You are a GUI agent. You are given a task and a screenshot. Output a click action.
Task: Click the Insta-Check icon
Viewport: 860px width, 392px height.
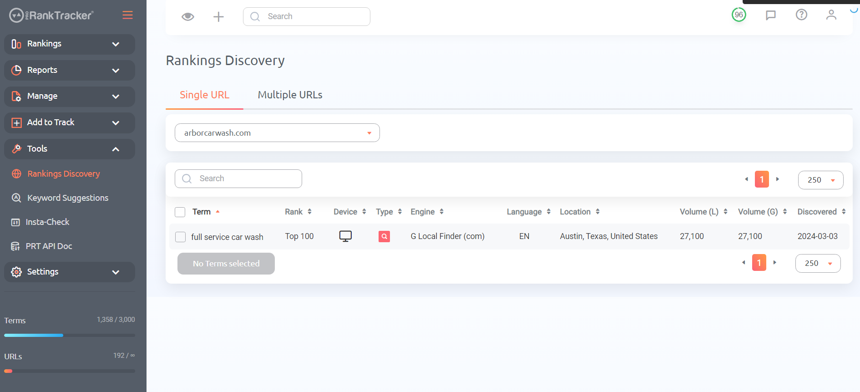click(15, 222)
